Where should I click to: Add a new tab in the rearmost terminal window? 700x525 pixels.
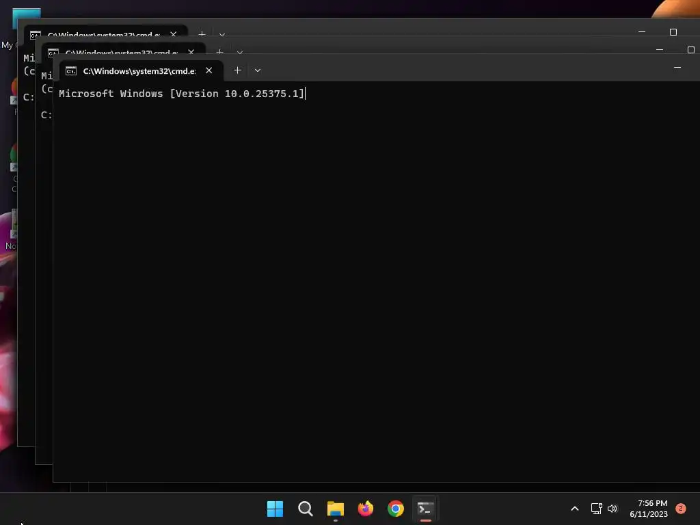pos(202,33)
